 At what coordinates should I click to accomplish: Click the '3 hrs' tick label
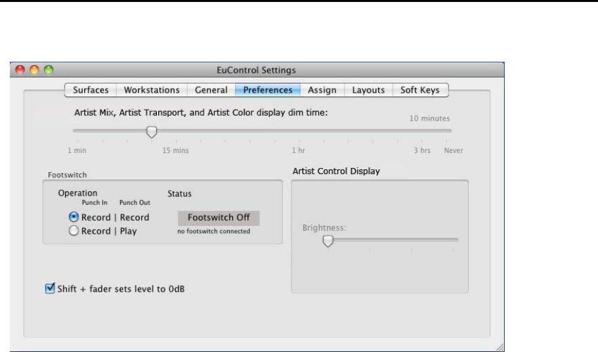pos(422,150)
